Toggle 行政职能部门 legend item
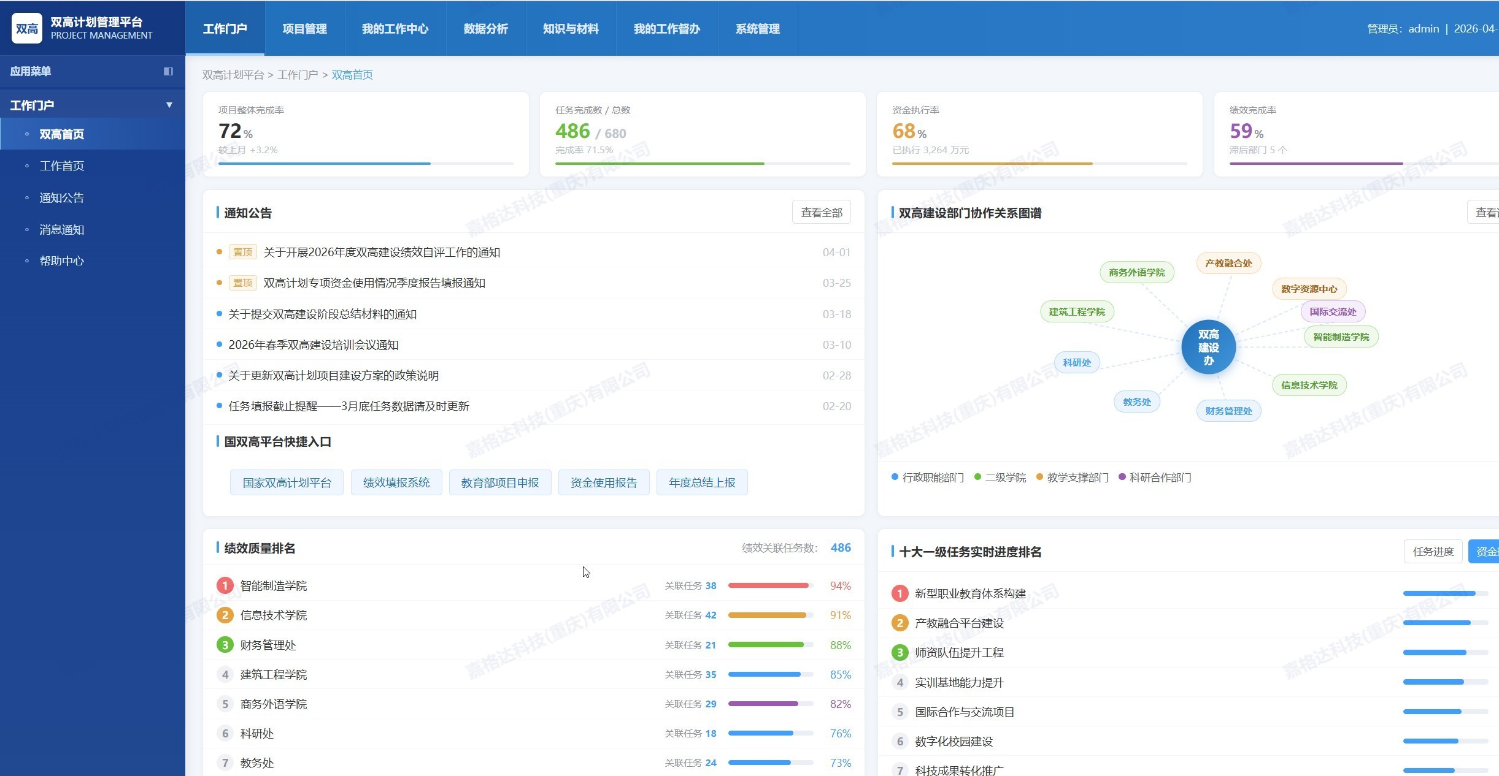Screen dimensions: 1499x776 [927, 477]
